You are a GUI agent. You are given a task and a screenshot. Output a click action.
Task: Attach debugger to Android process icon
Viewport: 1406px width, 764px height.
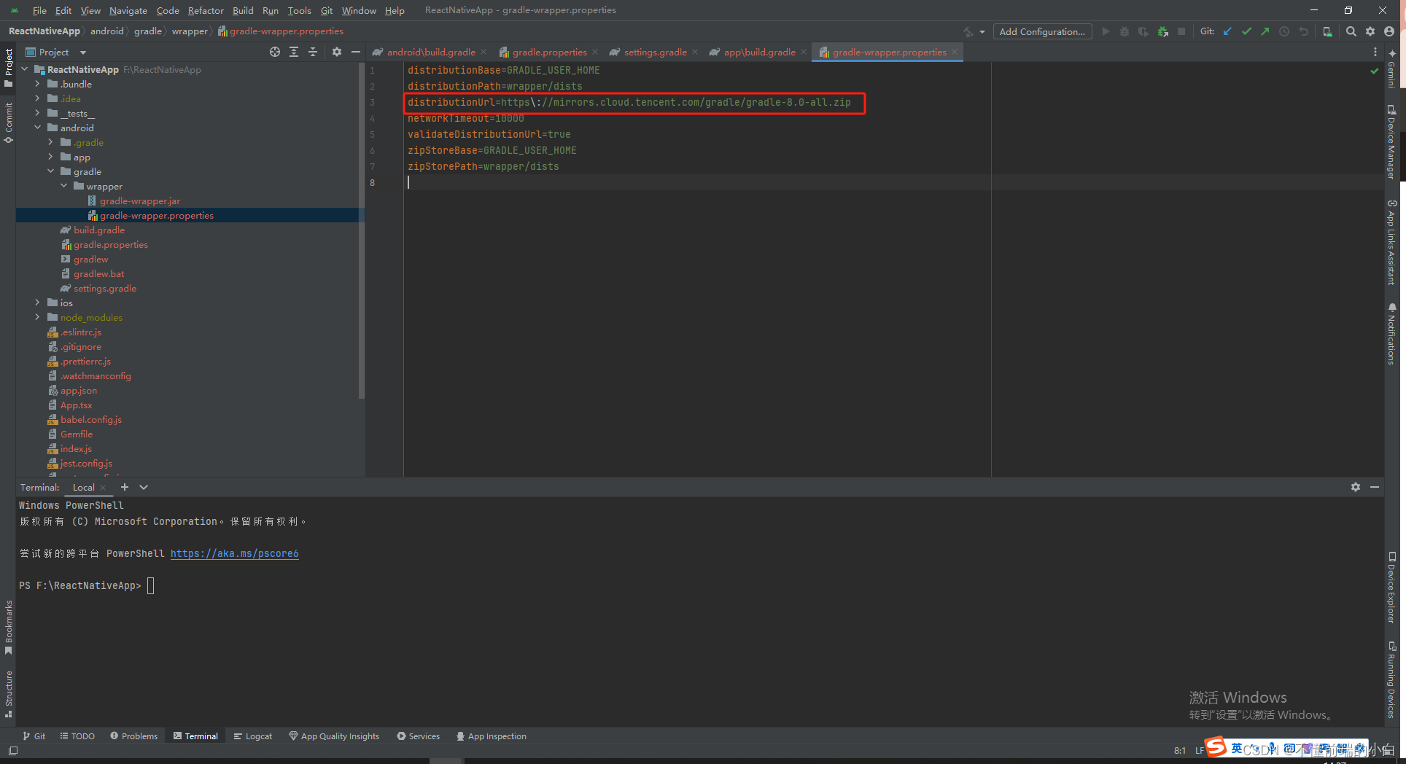[1162, 31]
